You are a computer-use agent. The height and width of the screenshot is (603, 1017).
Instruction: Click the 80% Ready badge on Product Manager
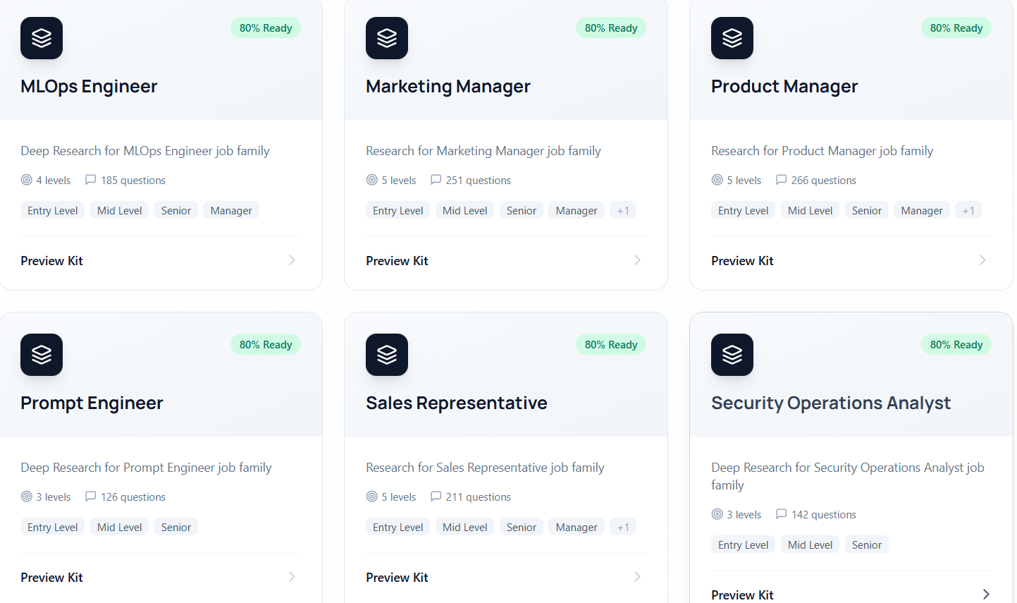point(956,28)
